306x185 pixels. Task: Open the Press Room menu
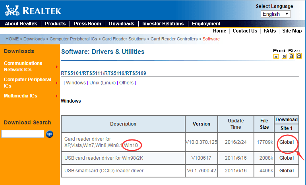point(87,24)
